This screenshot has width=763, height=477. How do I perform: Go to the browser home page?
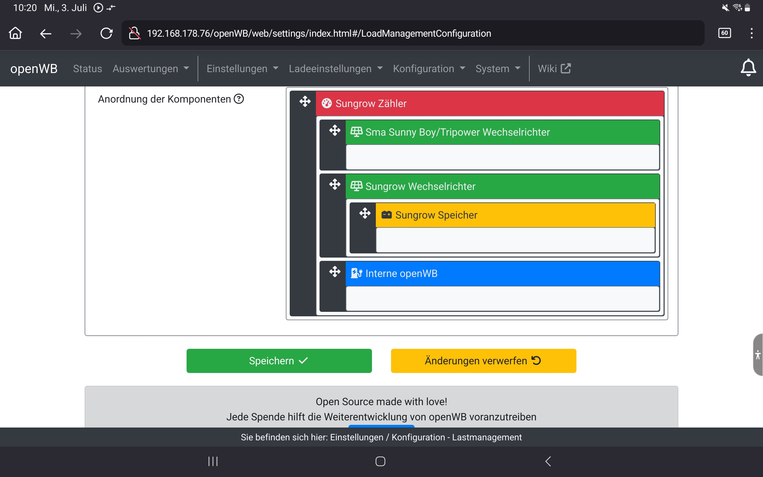pos(15,33)
